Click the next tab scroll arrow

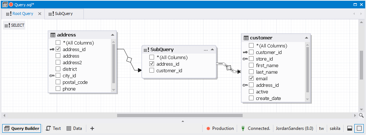[x=361, y=14]
